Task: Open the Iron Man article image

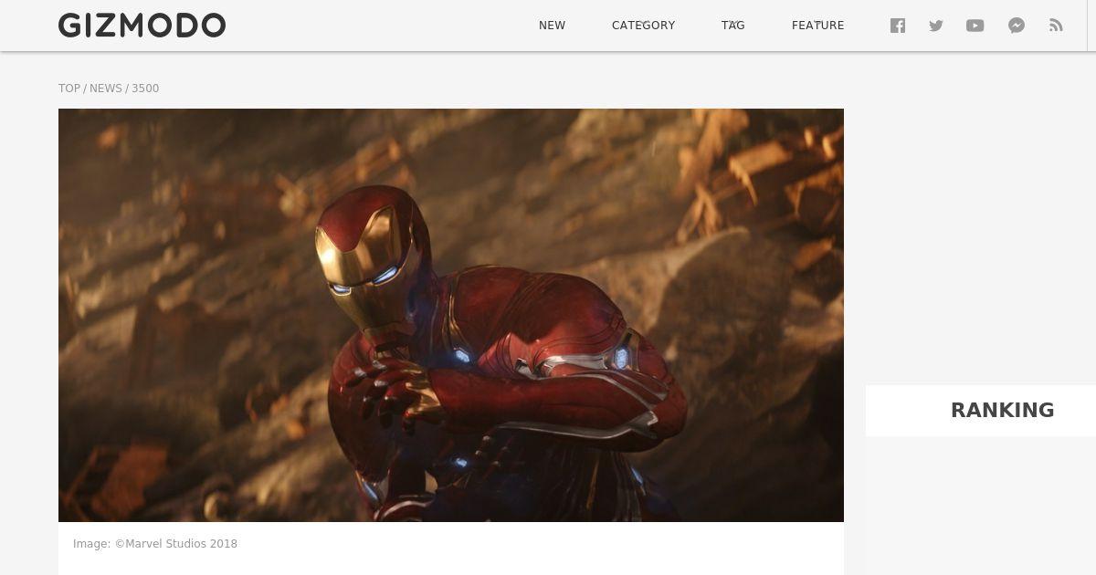Action: pos(451,315)
